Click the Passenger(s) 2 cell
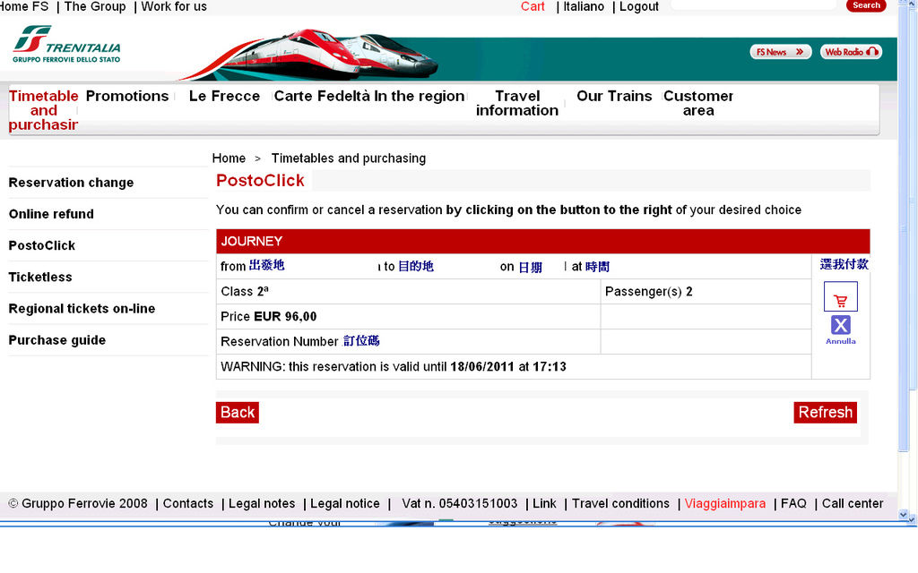Screen dimensions: 918x573 tap(706, 291)
